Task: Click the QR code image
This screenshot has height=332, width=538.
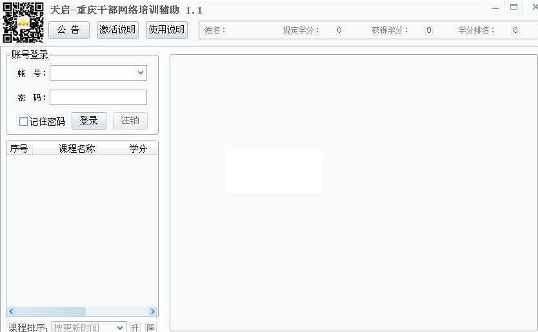Action: point(23,22)
